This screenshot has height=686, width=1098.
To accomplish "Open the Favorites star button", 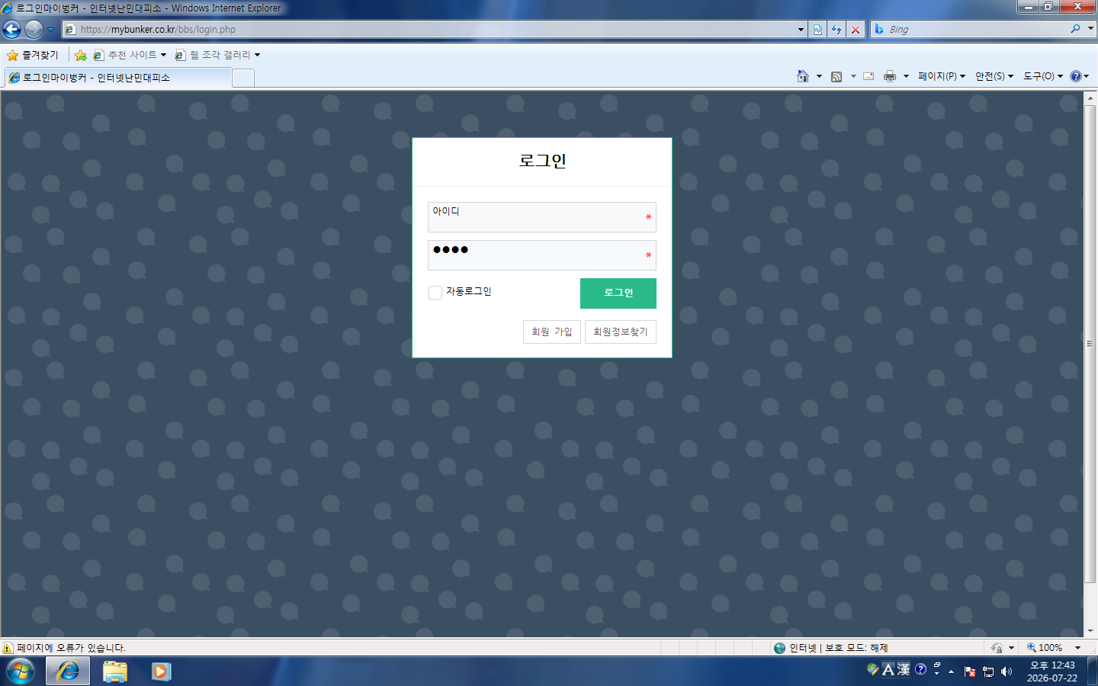I will click(32, 55).
